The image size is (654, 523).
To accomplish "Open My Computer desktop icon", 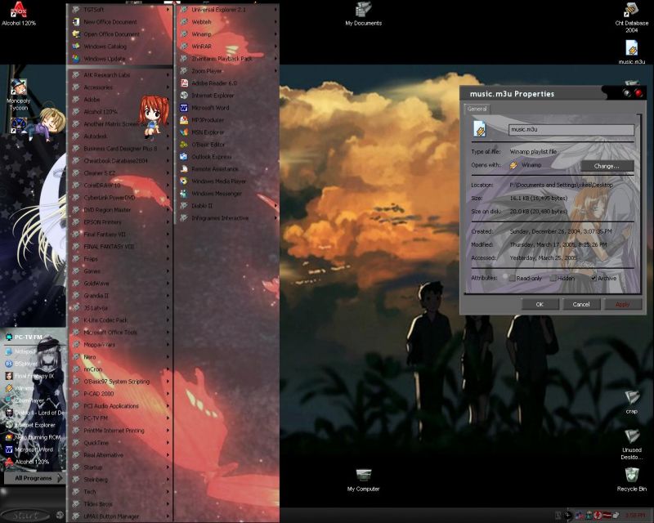I will (363, 480).
